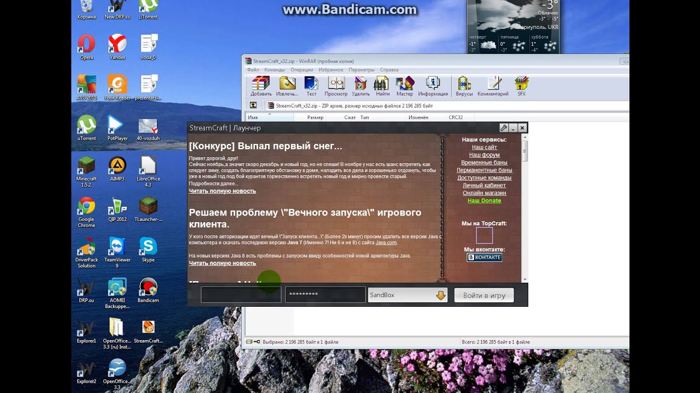Open the Онлайн магазин link

(x=485, y=193)
